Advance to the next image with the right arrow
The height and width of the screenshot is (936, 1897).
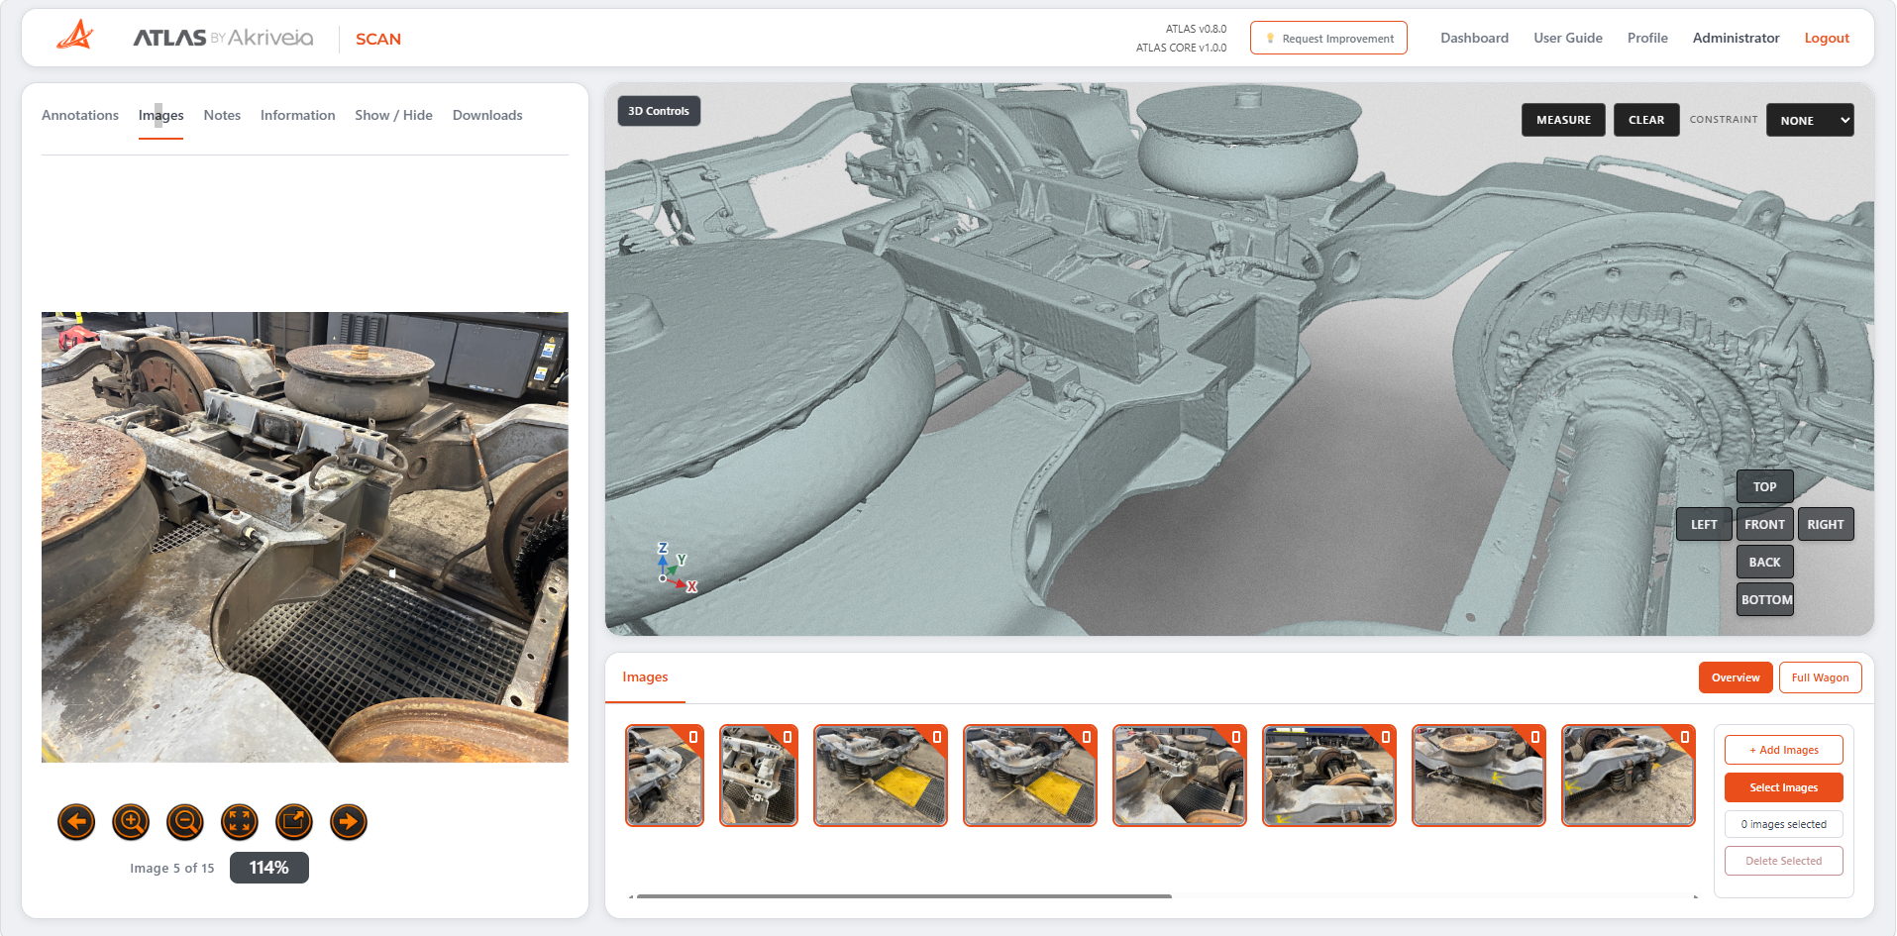(349, 821)
